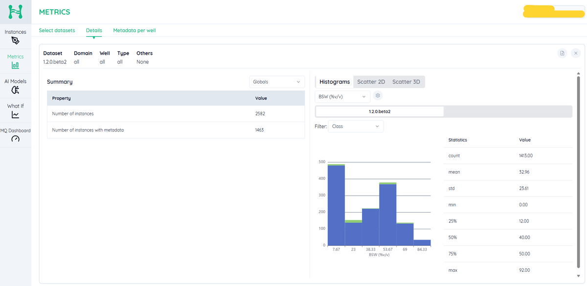Click the Statistics column header
Viewport: 587px width, 286px height.
[458, 140]
